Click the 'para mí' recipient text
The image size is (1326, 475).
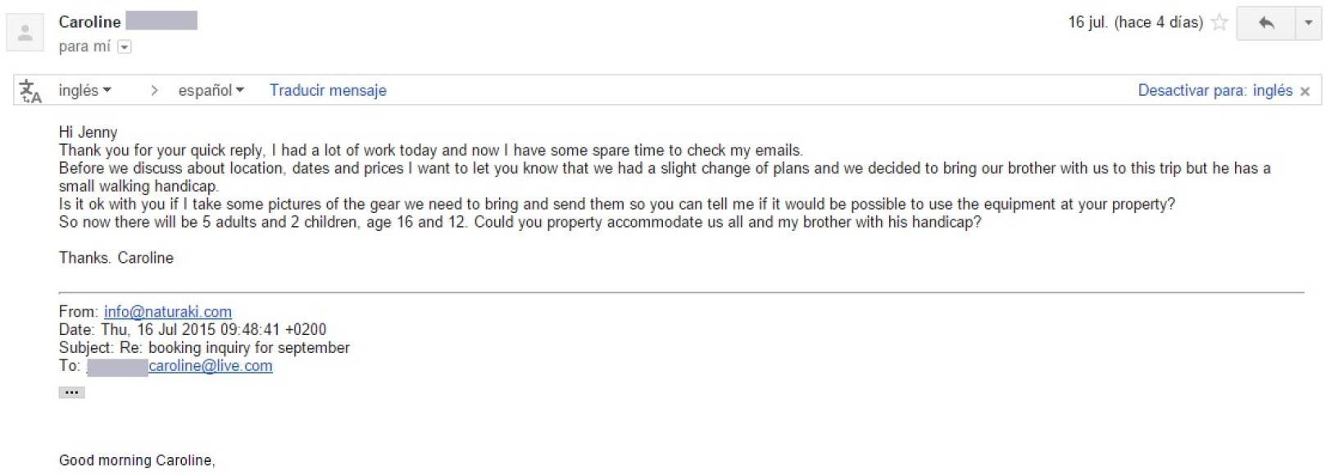(84, 47)
